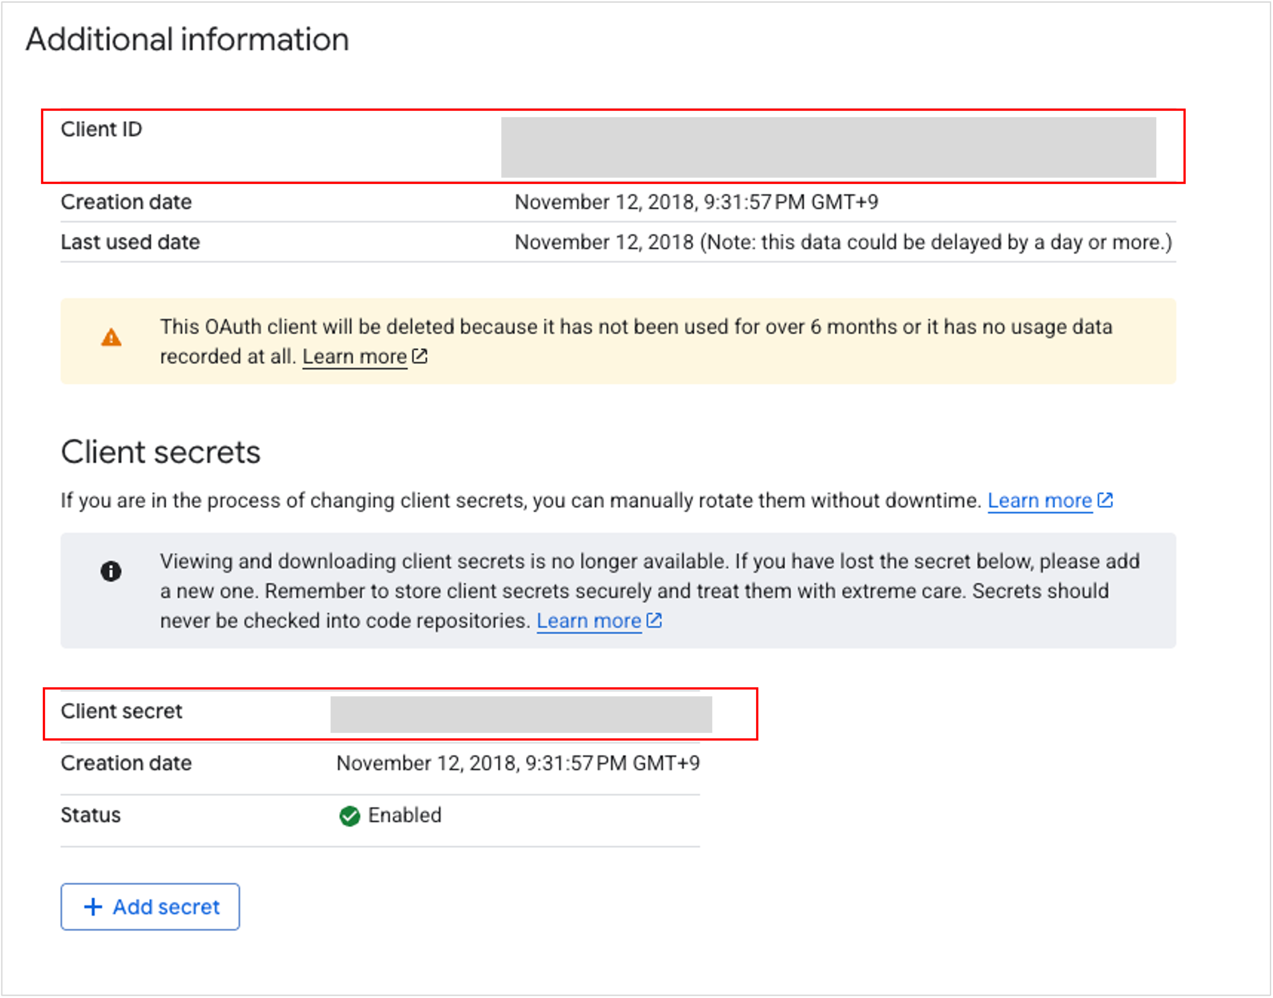This screenshot has height=998, width=1273.
Task: Click the Add secret button
Action: [150, 907]
